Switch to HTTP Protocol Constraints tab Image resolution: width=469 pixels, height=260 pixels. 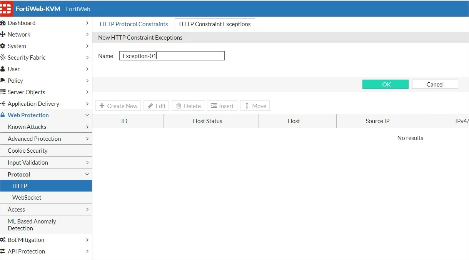(x=134, y=24)
